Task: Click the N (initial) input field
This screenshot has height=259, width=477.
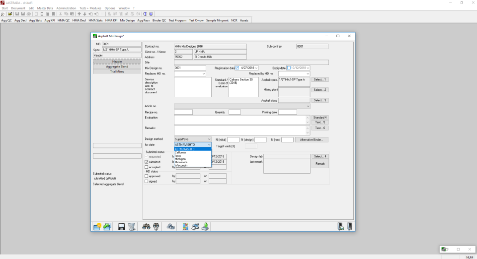Action: 233,140
